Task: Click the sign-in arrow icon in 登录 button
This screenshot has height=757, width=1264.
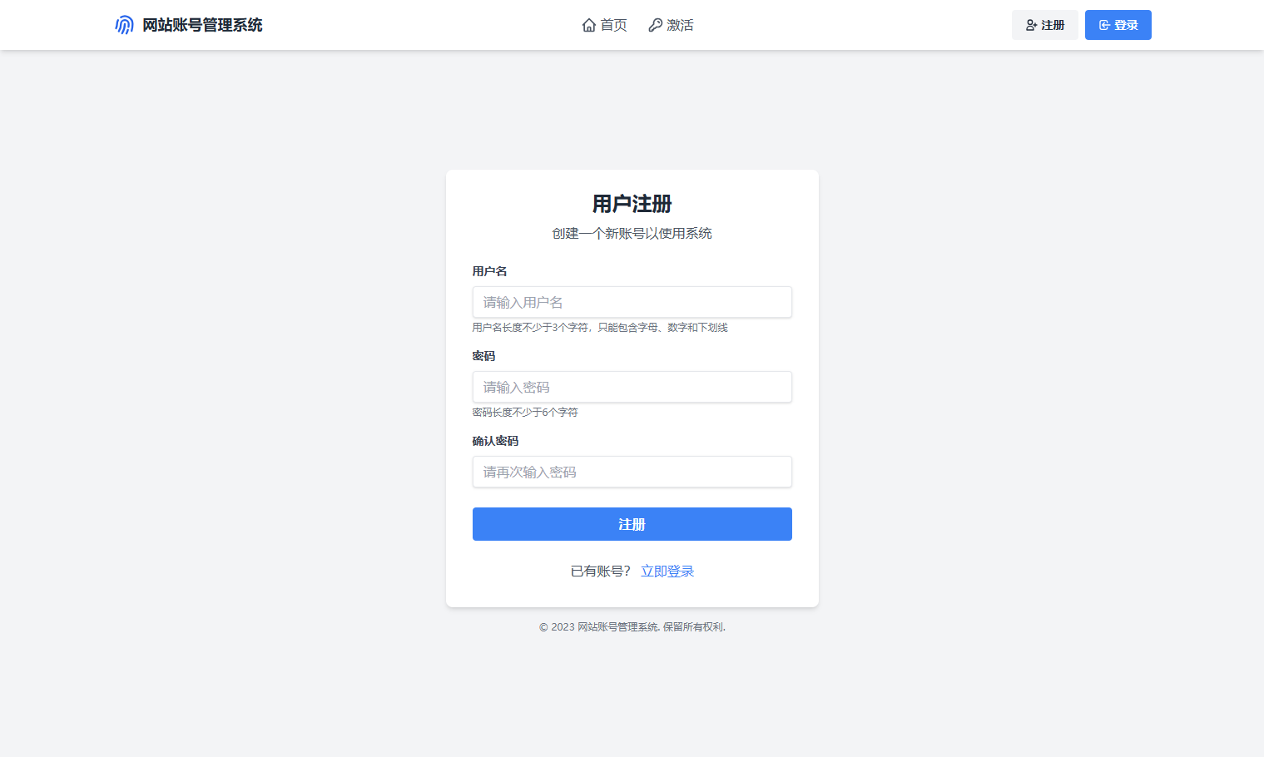Action: [1104, 25]
